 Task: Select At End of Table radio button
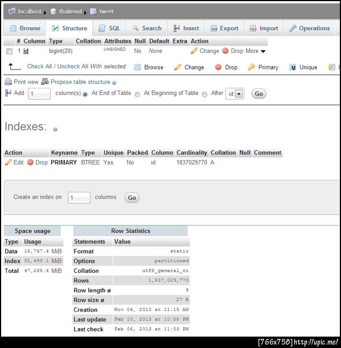click(x=85, y=95)
